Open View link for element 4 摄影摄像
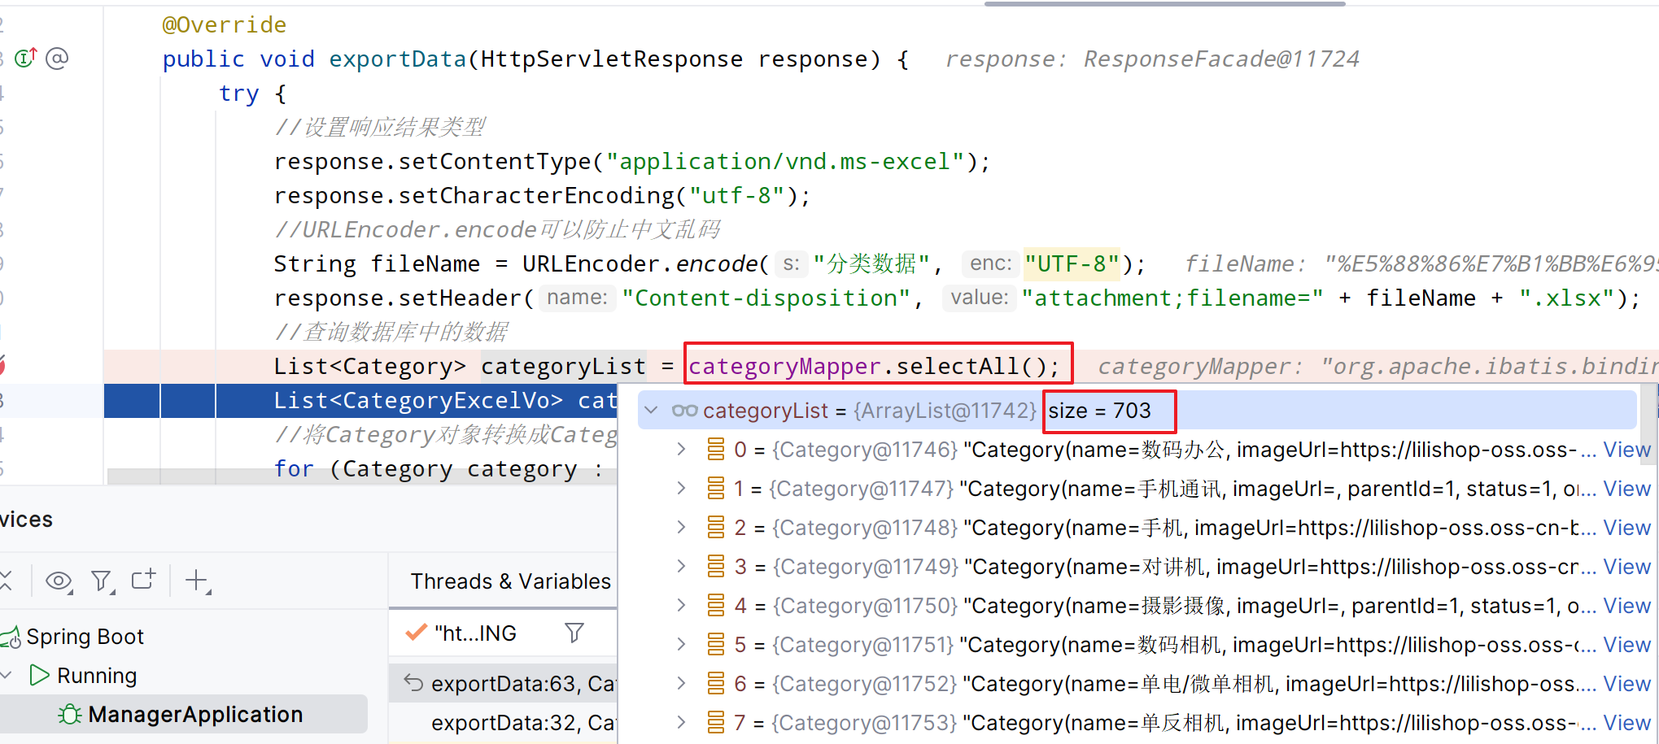 (x=1626, y=606)
